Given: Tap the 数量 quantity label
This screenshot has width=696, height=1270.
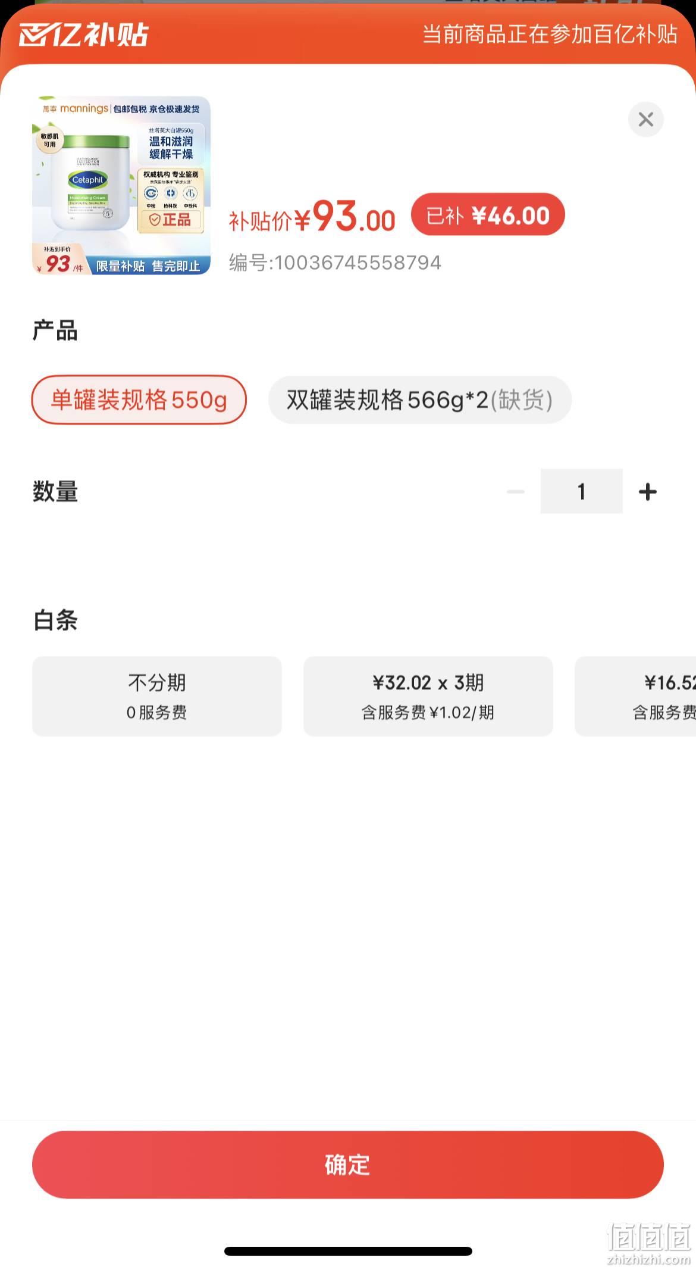Looking at the screenshot, I should click(55, 492).
